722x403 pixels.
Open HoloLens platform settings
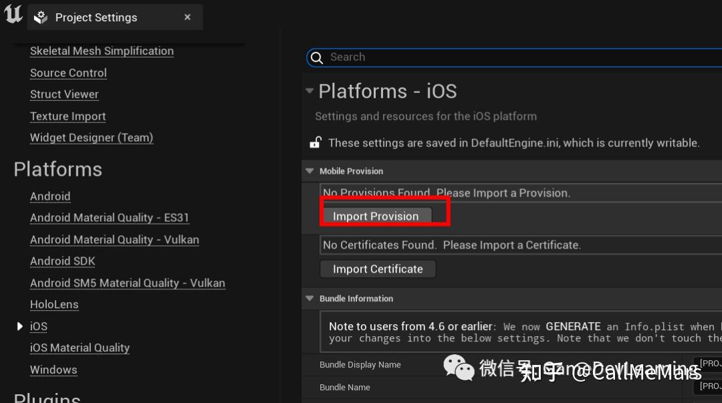pyautogui.click(x=54, y=305)
